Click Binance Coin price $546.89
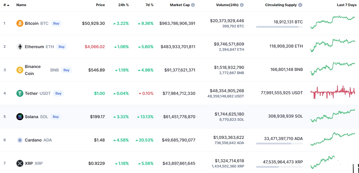 [96, 70]
